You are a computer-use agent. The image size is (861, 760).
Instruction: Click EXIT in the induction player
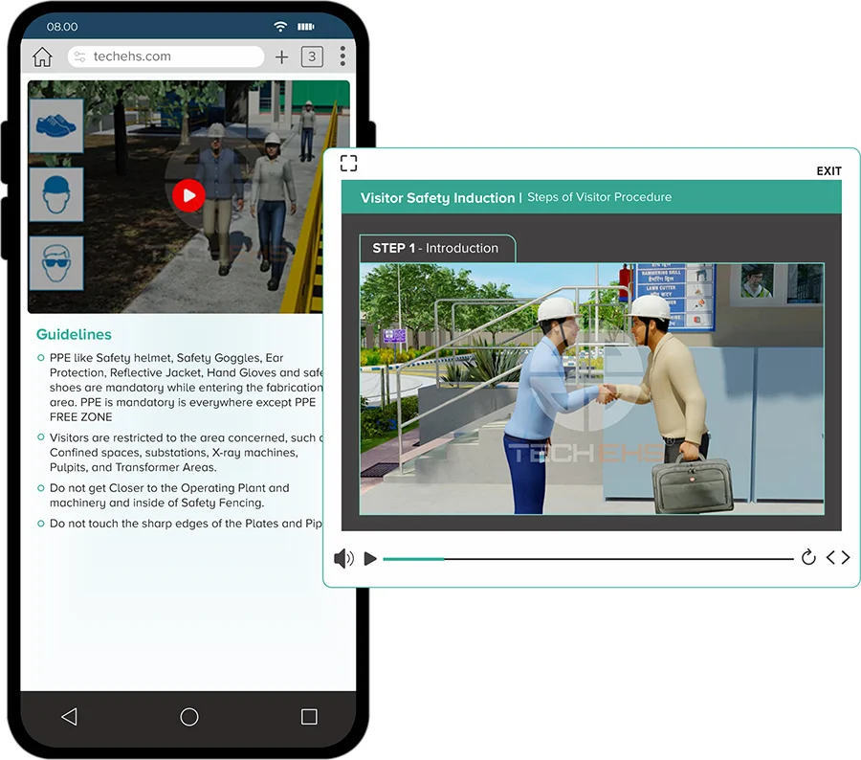coord(828,171)
